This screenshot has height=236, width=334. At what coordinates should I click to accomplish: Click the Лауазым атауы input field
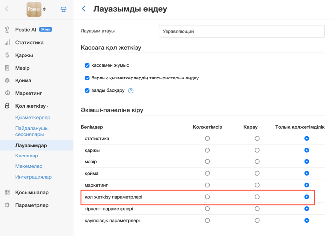(x=241, y=31)
